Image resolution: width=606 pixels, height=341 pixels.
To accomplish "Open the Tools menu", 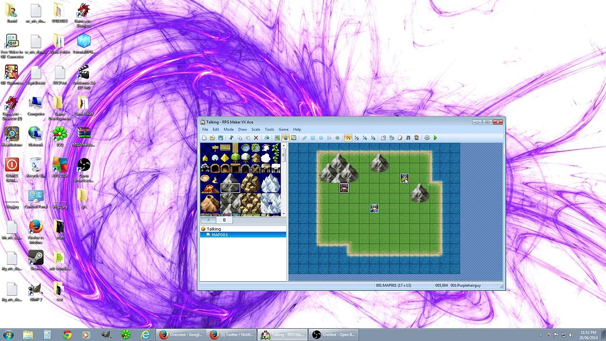I will (269, 129).
